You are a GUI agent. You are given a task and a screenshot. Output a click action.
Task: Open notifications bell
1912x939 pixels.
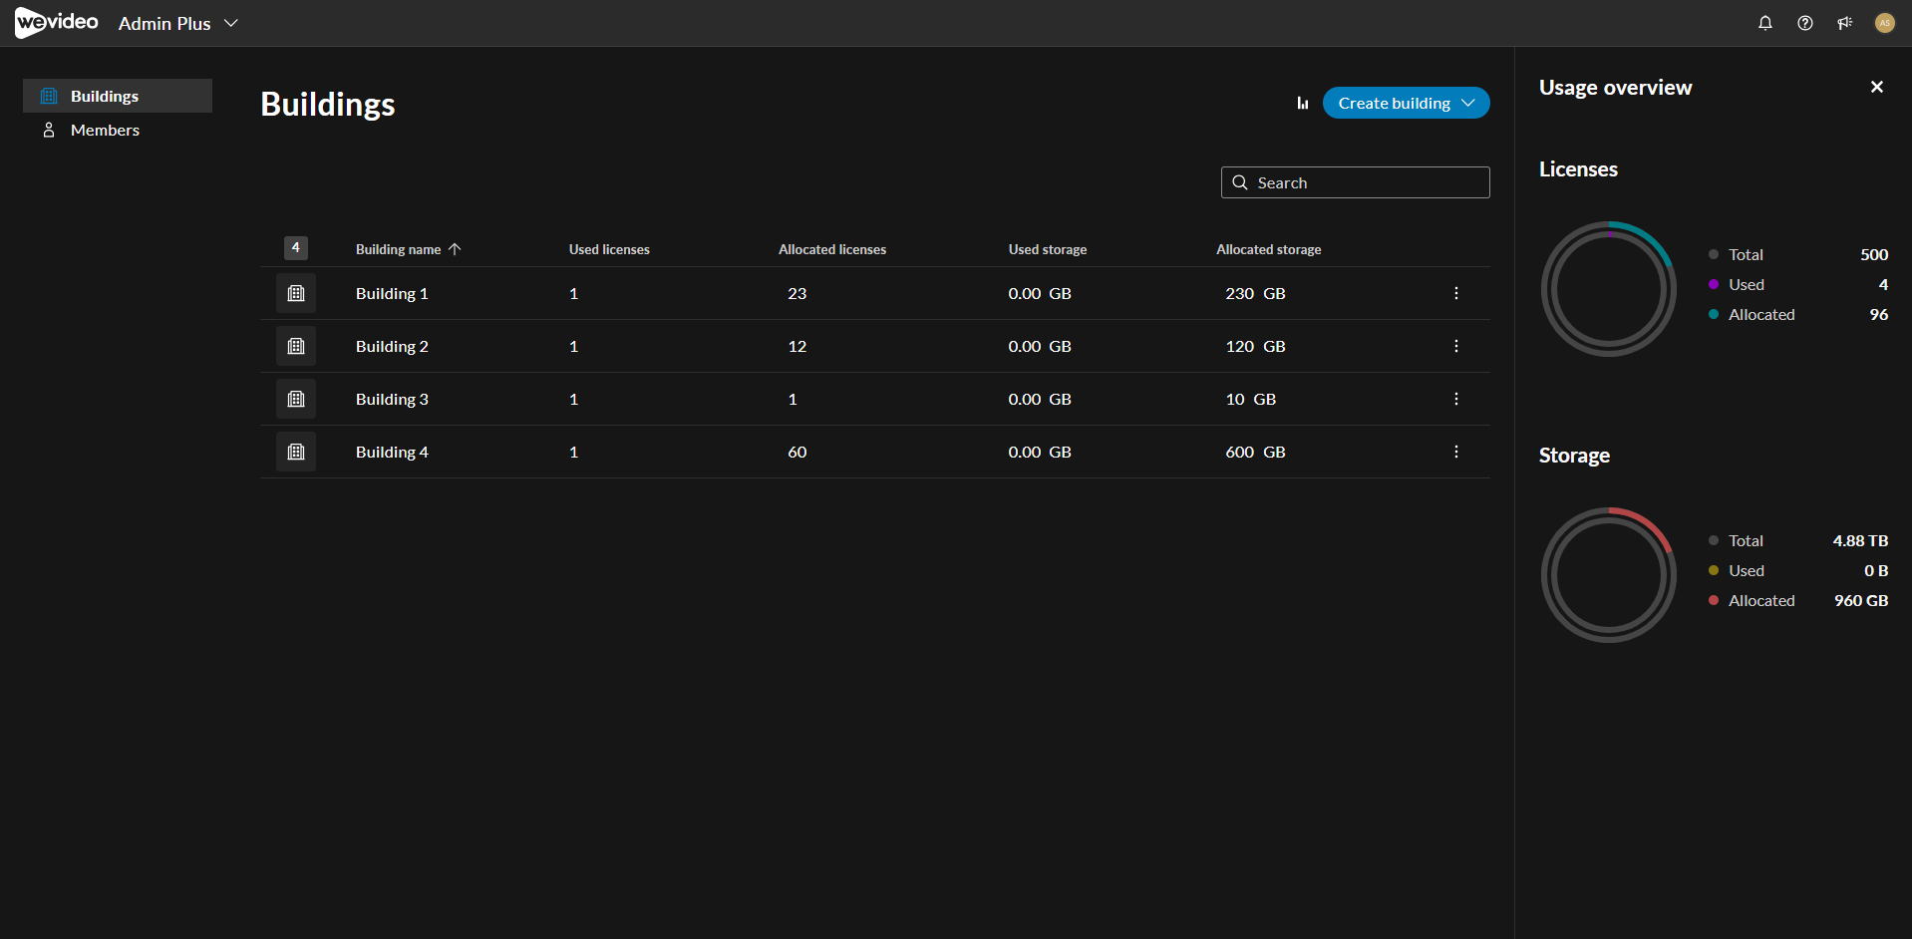(1764, 23)
